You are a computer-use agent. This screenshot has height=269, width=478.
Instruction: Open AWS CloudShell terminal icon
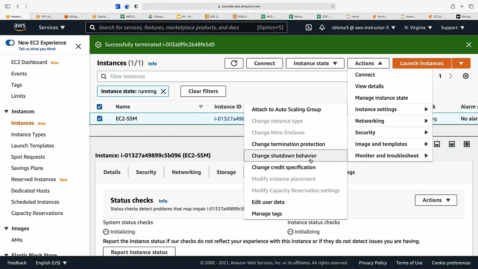pos(309,27)
